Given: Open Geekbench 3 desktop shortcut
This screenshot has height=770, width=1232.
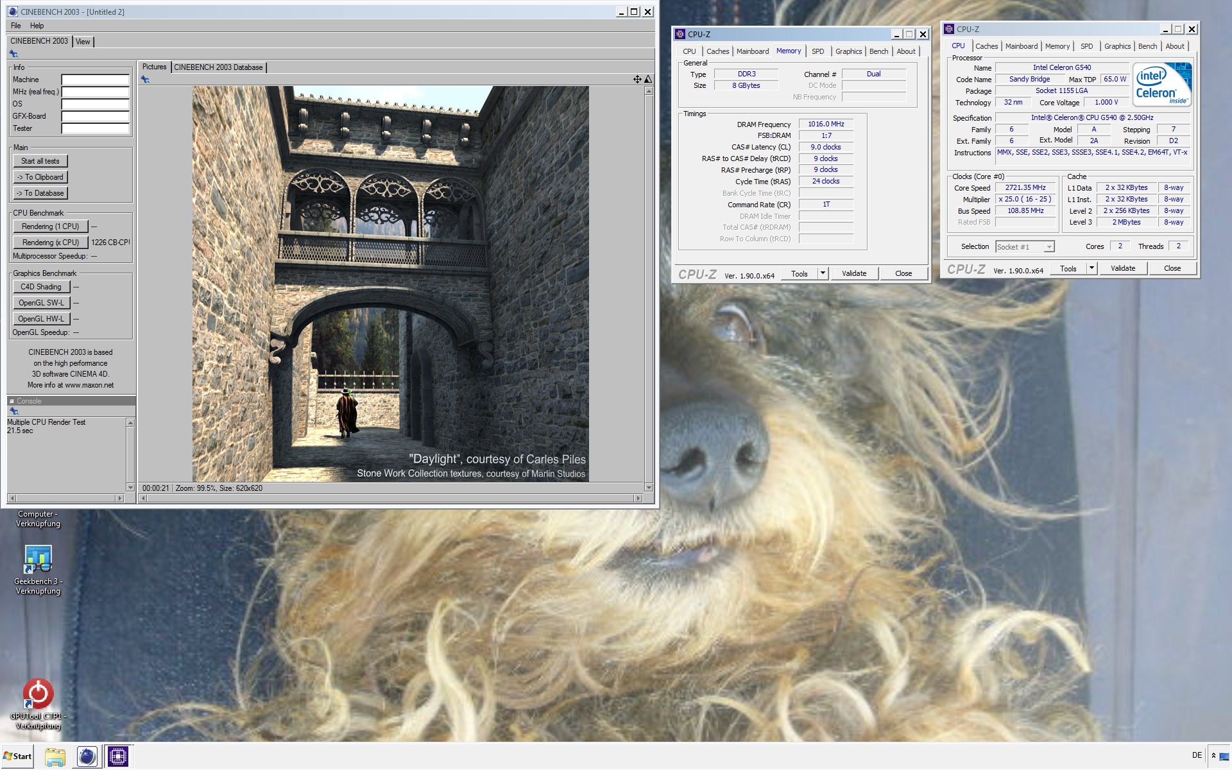Looking at the screenshot, I should coord(38,569).
